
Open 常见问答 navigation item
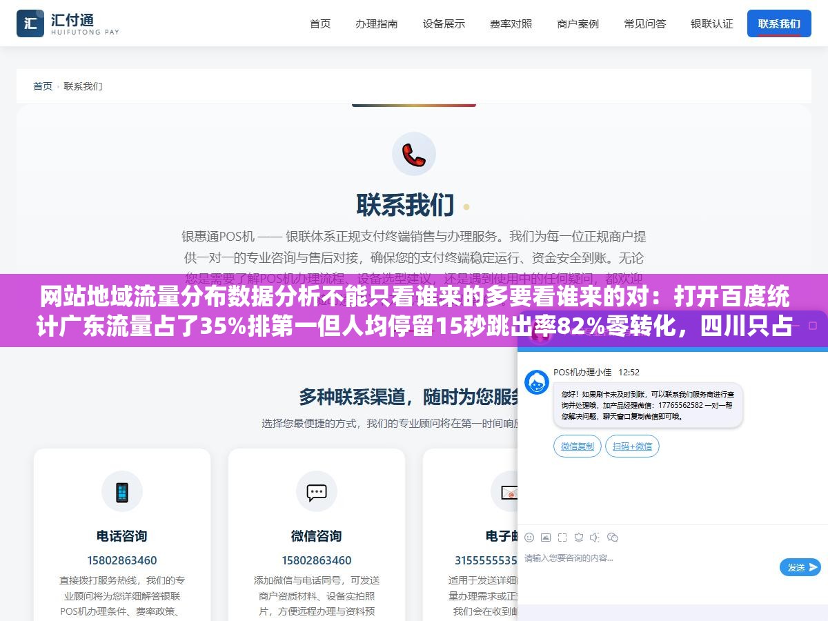645,23
